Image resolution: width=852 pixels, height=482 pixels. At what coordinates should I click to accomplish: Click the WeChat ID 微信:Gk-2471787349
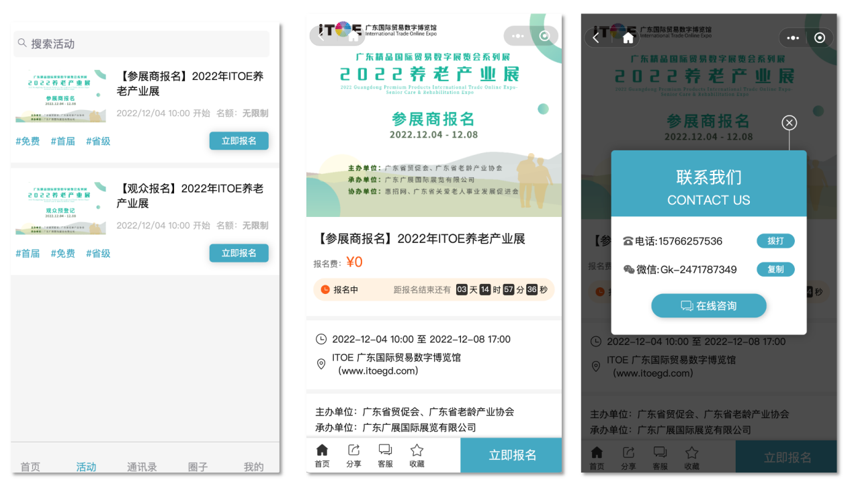coord(687,269)
